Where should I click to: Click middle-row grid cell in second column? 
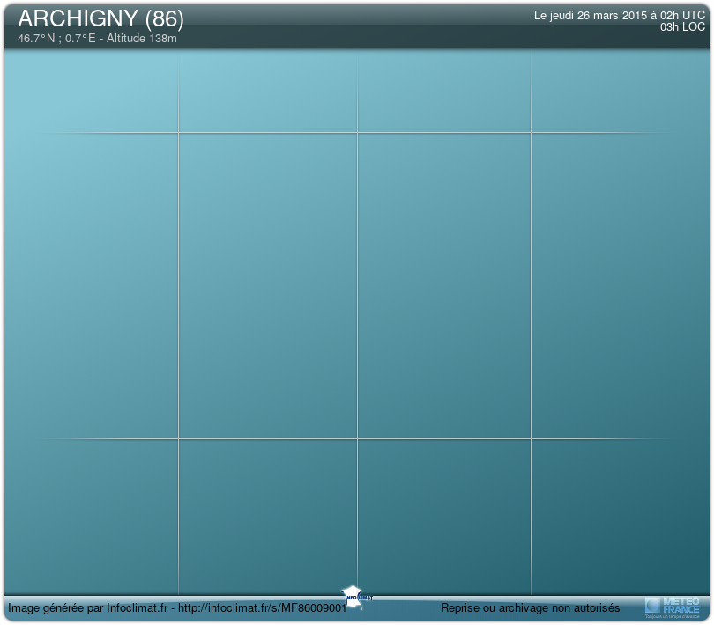pyautogui.click(x=268, y=286)
